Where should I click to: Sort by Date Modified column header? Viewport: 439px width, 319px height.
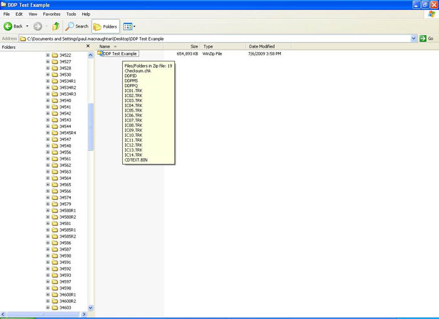(268, 46)
